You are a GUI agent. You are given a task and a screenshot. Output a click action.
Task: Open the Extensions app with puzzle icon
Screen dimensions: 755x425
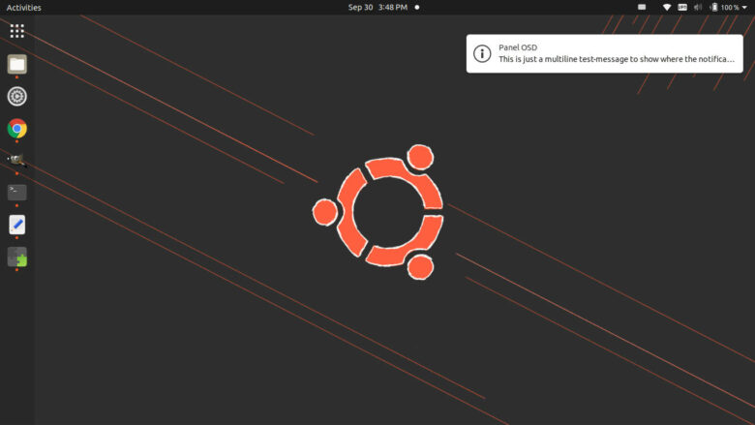pyautogui.click(x=16, y=257)
